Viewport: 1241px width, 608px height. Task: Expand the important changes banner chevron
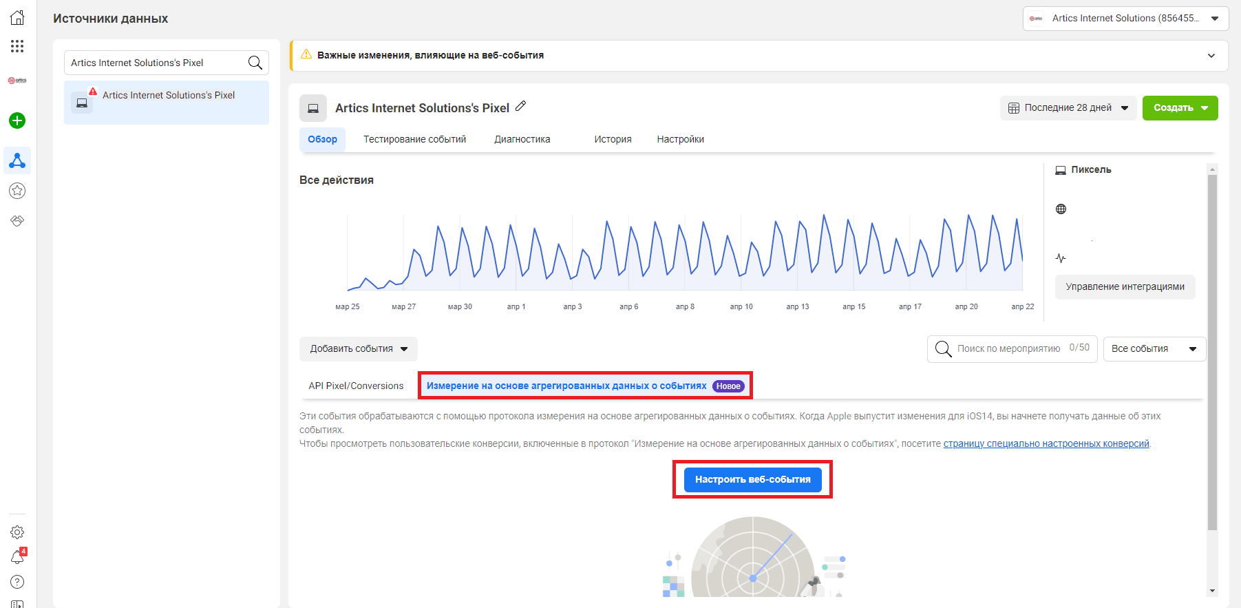(1211, 56)
